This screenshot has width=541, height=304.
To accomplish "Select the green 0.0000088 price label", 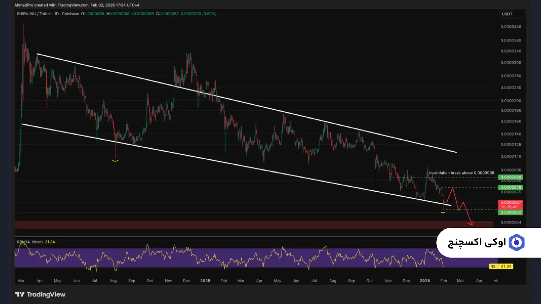I will pos(511,177).
